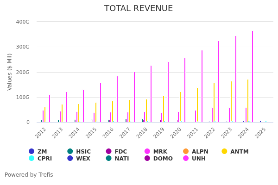Toggle the ZM series in the legend
Screen dimensions: 278x185
(x=32, y=151)
